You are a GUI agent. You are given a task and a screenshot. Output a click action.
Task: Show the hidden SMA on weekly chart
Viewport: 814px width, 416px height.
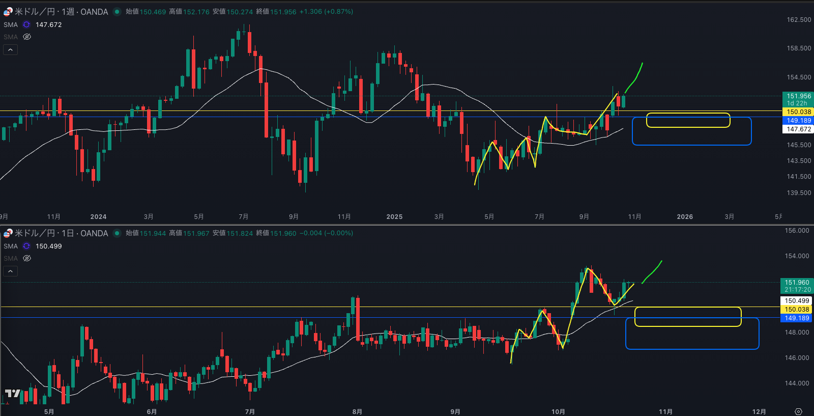27,37
